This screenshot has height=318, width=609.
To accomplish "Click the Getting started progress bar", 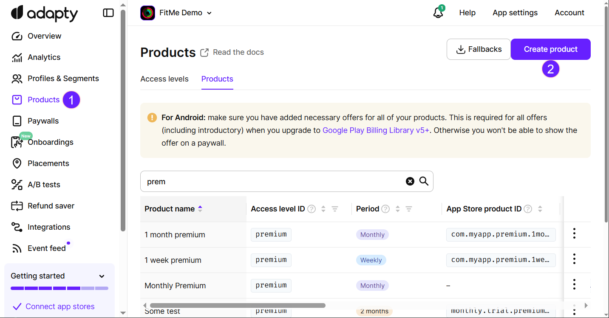I will coord(59,288).
